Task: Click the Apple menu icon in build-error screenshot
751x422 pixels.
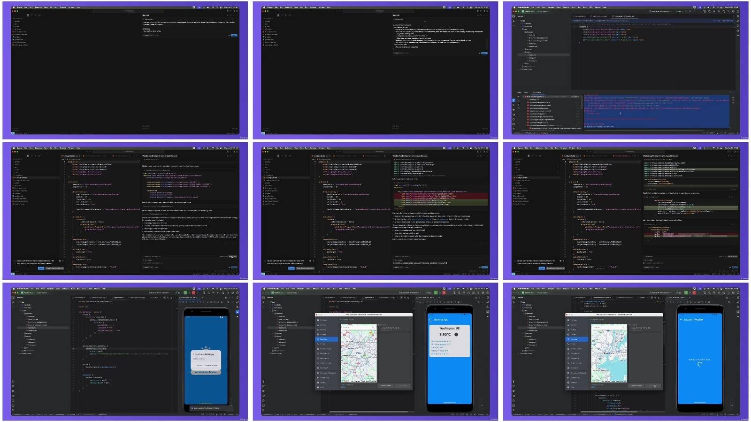Action: pos(514,7)
